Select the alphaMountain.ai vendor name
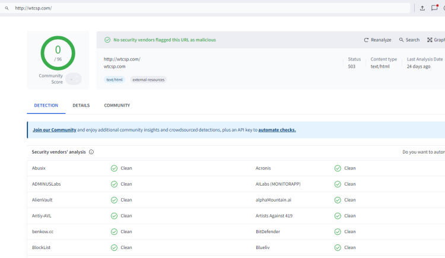This screenshot has width=445, height=258. coord(274,200)
